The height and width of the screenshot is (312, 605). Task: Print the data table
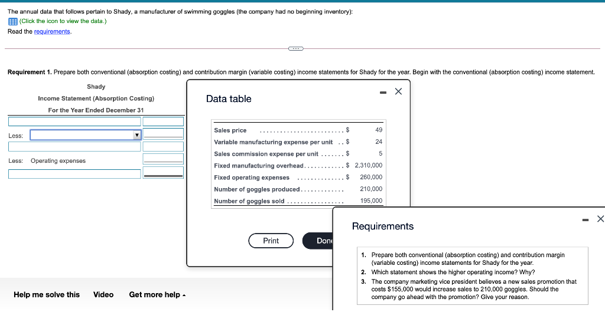point(271,241)
